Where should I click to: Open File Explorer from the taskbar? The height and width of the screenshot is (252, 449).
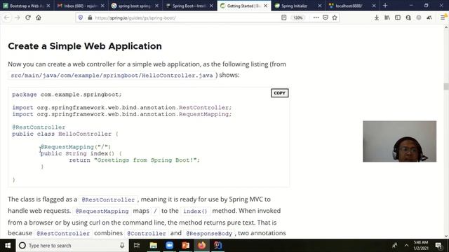[x=153, y=246]
